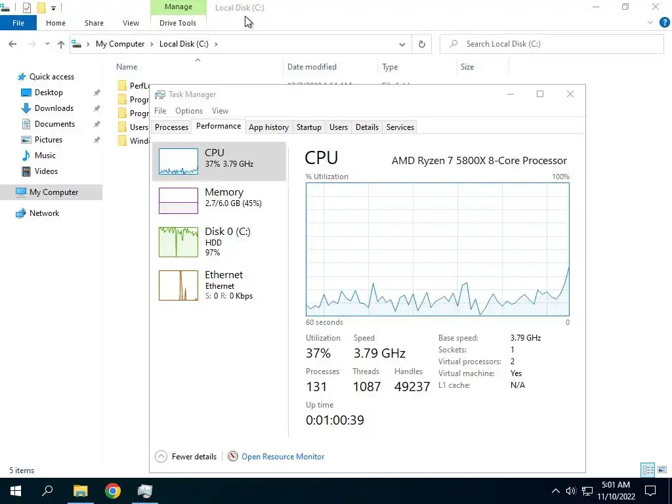
Task: Select Quick access in navigation pane
Action: click(52, 77)
